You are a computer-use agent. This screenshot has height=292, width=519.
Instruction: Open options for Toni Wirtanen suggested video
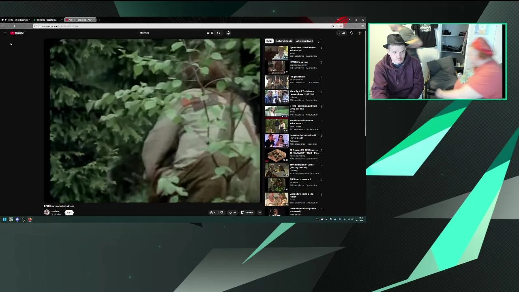pyautogui.click(x=321, y=92)
